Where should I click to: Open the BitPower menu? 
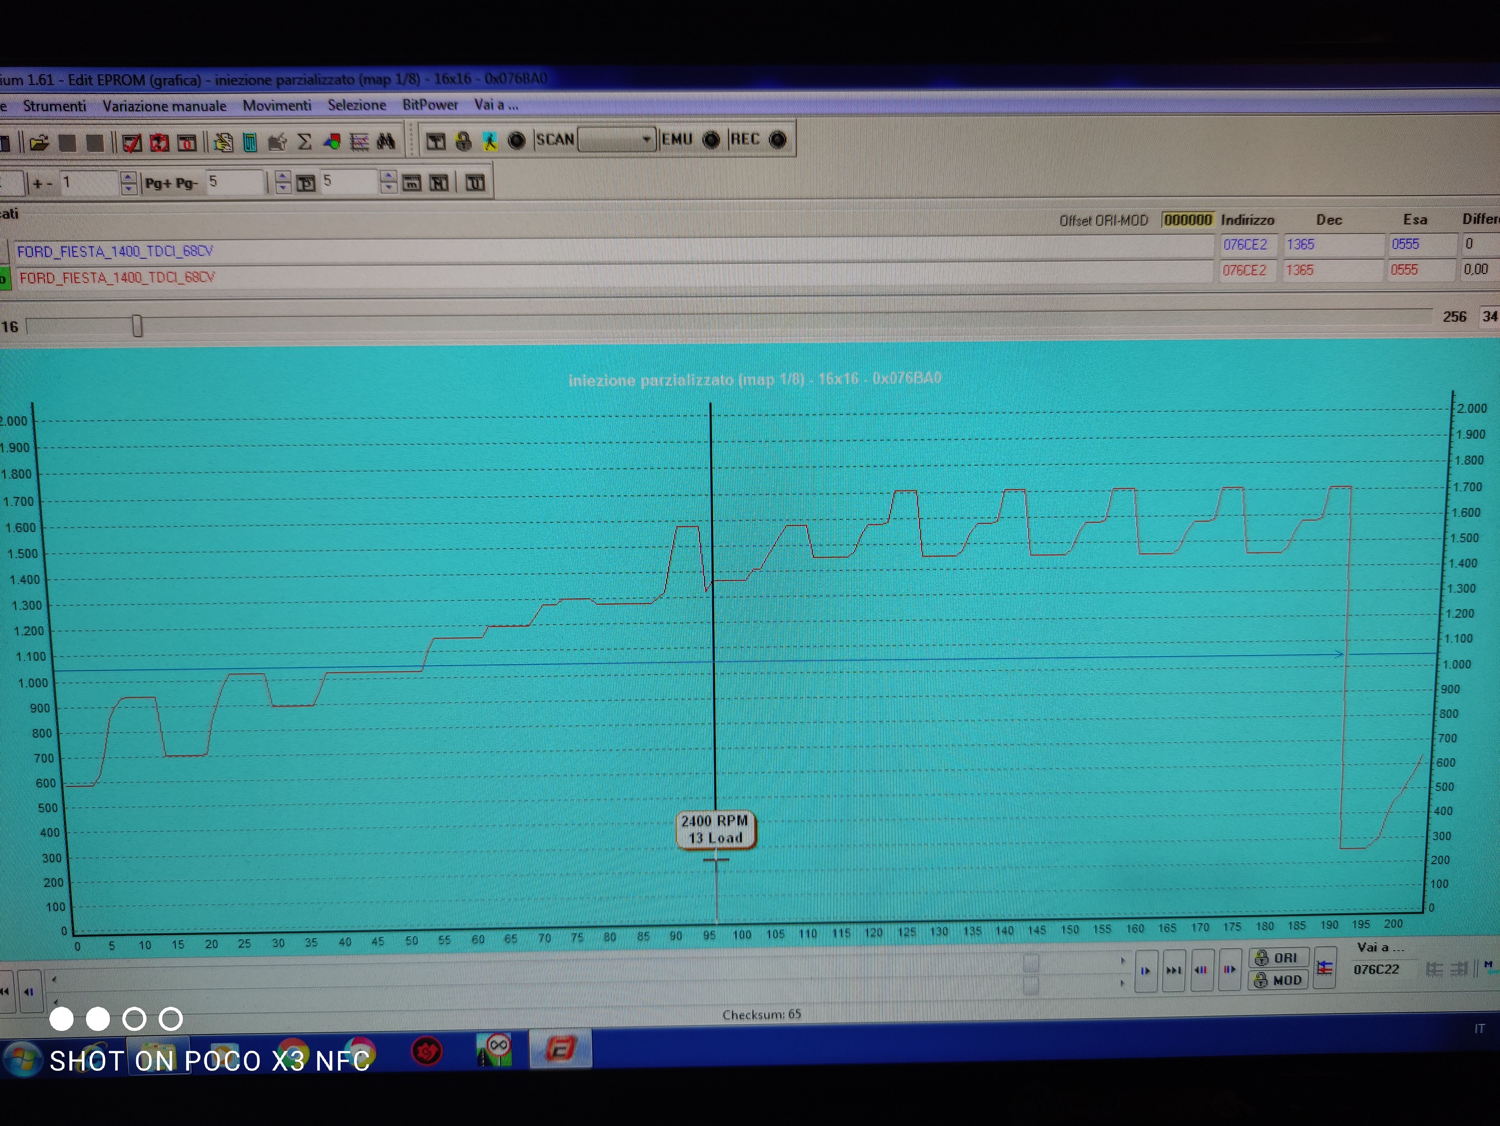[430, 104]
